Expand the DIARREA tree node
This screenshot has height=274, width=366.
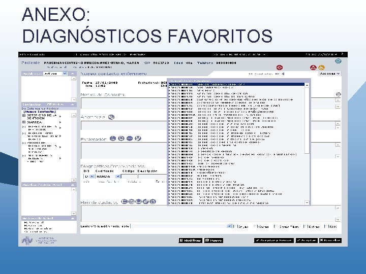(x=24, y=122)
